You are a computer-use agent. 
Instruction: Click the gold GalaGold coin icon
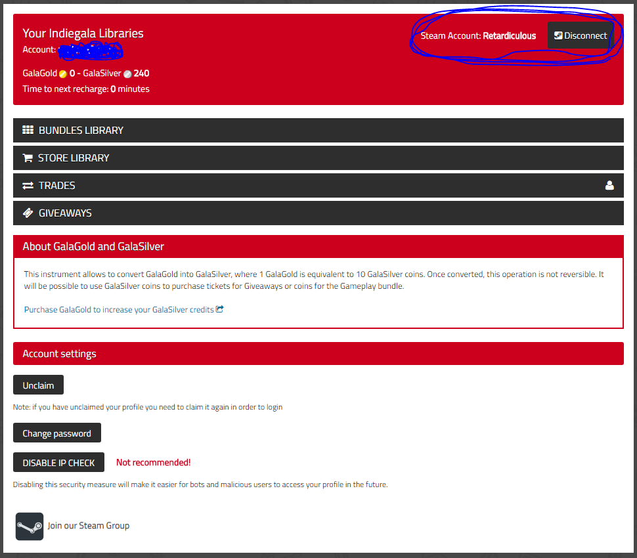tap(63, 74)
